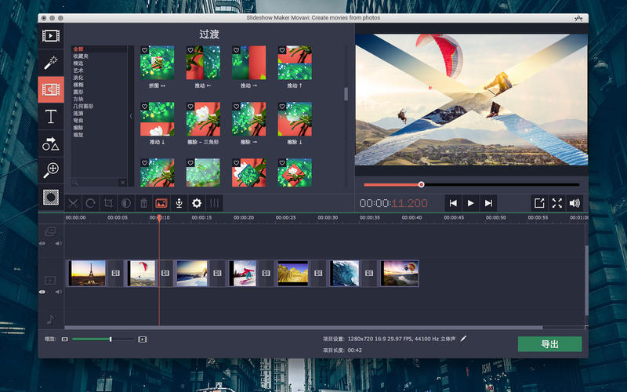Open the bottom sidebar vignette tab icon
The height and width of the screenshot is (392, 627).
pos(51,198)
